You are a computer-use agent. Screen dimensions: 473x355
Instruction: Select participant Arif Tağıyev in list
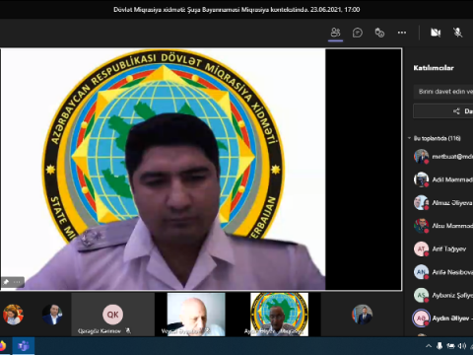(443, 248)
